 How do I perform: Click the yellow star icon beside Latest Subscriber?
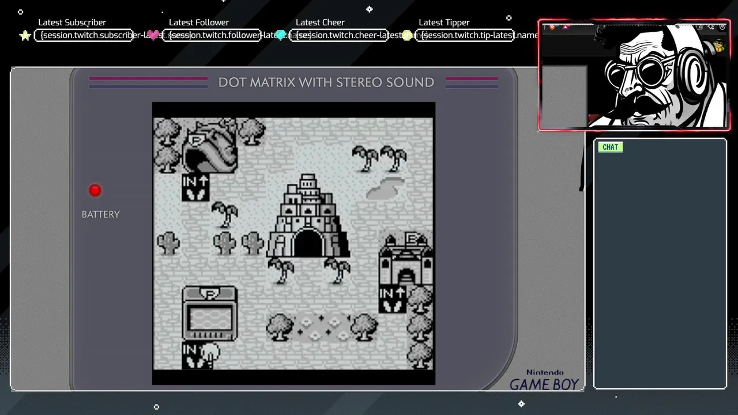coord(25,36)
